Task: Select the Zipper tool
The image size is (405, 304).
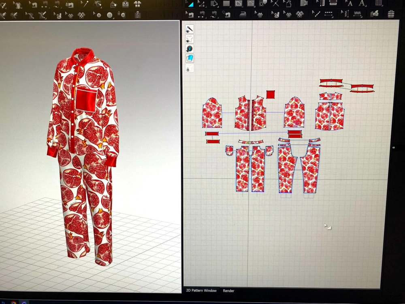Action: (138, 14)
